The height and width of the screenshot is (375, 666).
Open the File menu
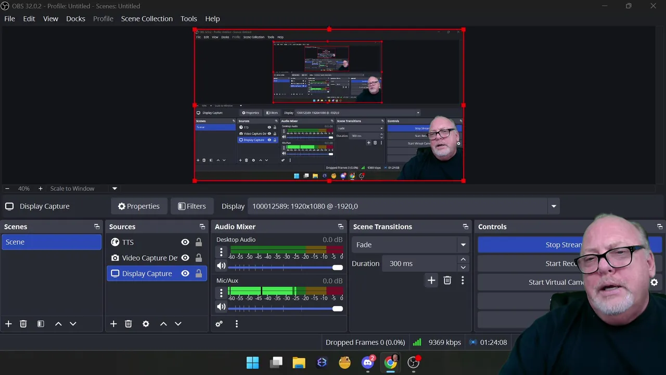click(9, 19)
